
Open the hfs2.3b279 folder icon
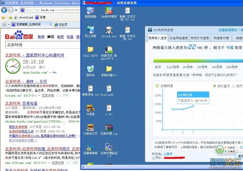[x=90, y=51]
